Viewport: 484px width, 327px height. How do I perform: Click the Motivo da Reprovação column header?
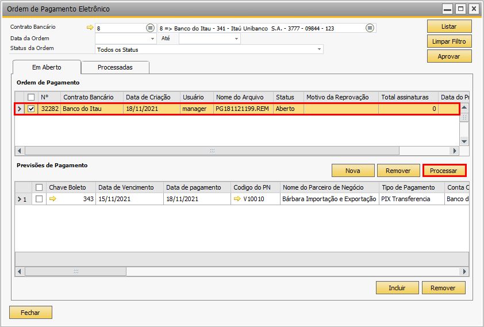click(x=341, y=97)
